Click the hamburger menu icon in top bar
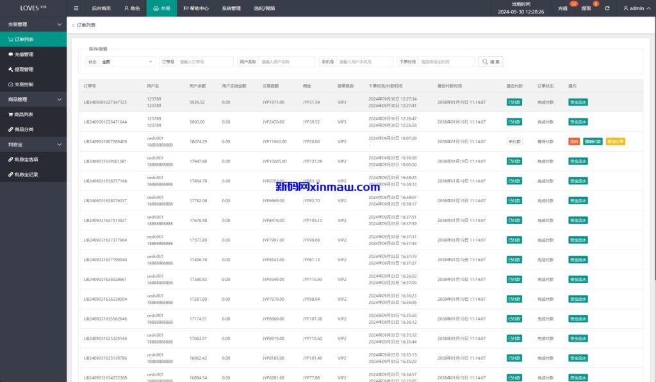The image size is (656, 382). coord(76,8)
